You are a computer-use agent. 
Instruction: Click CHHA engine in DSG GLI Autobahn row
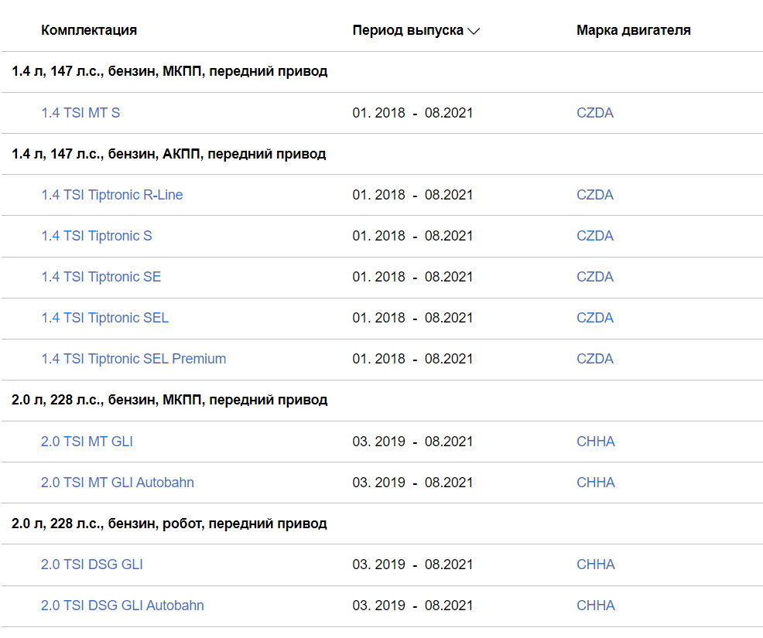pyautogui.click(x=596, y=606)
